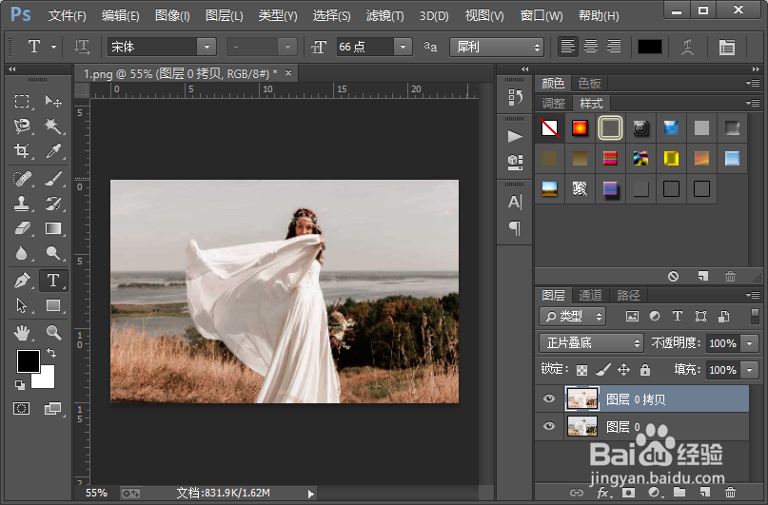Reset to default foreground and background colors
The height and width of the screenshot is (505, 768).
20,385
